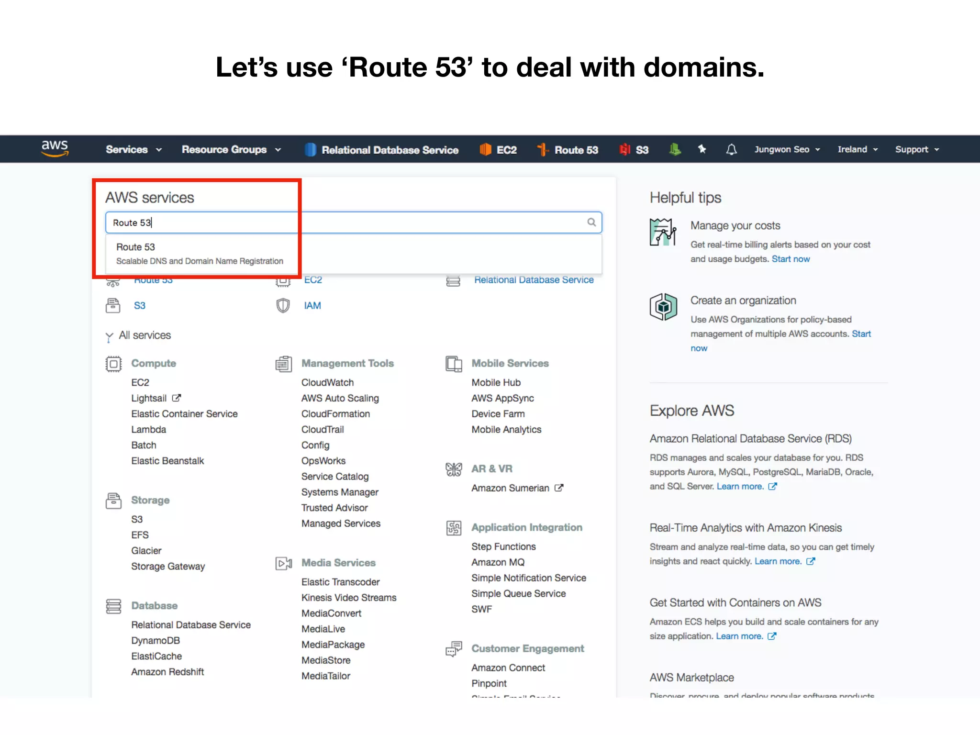Viewport: 980px width, 735px height.
Task: Open Pinpoint under Customer Engagement
Action: 489,683
